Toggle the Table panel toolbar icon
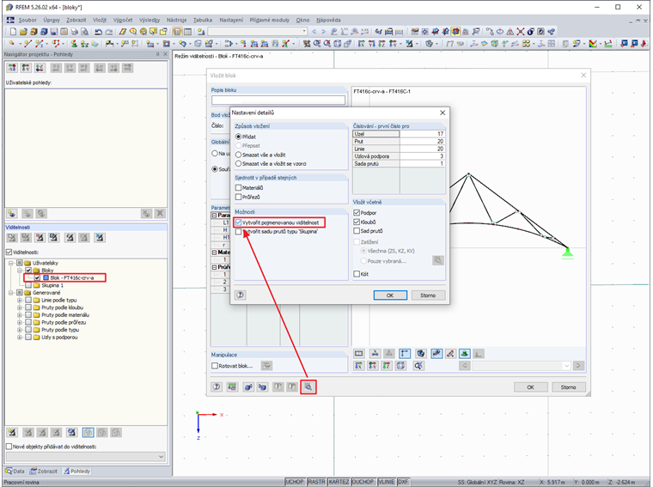 187,32
